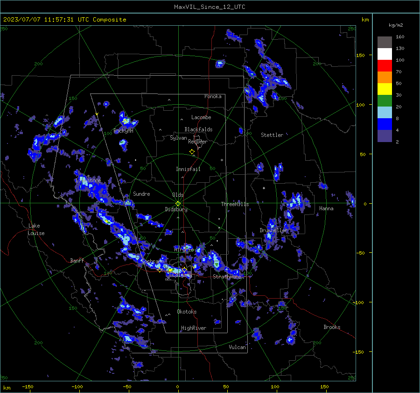The width and height of the screenshot is (420, 393).
Task: Click the Okotoks town label
Action: (187, 312)
